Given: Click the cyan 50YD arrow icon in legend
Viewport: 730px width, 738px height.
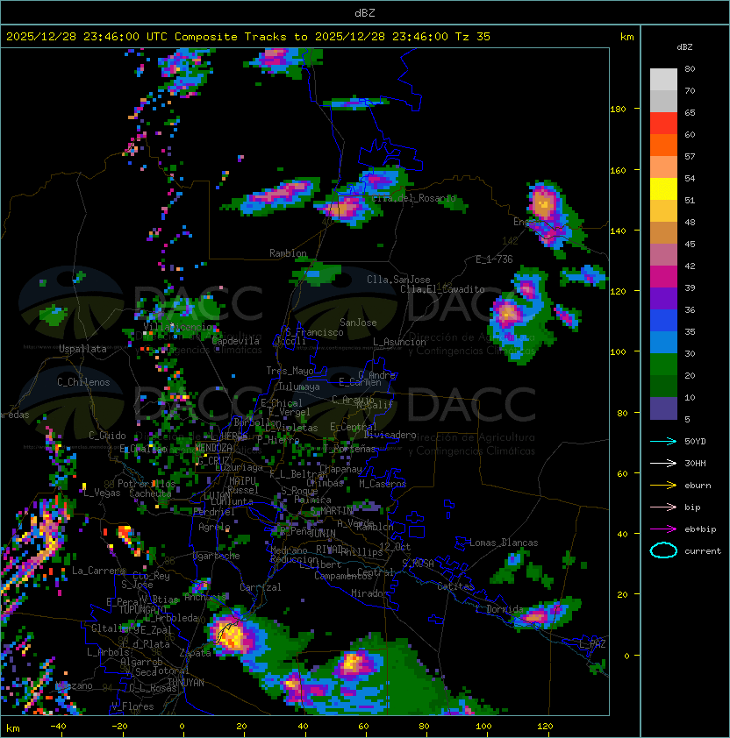Looking at the screenshot, I should click(x=663, y=441).
